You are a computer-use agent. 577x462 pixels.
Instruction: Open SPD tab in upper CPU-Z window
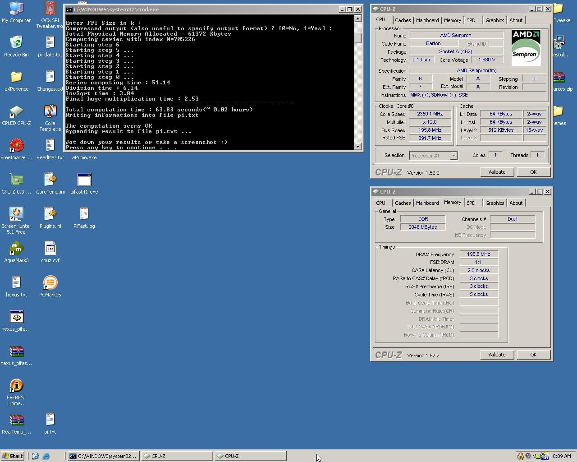pos(471,20)
